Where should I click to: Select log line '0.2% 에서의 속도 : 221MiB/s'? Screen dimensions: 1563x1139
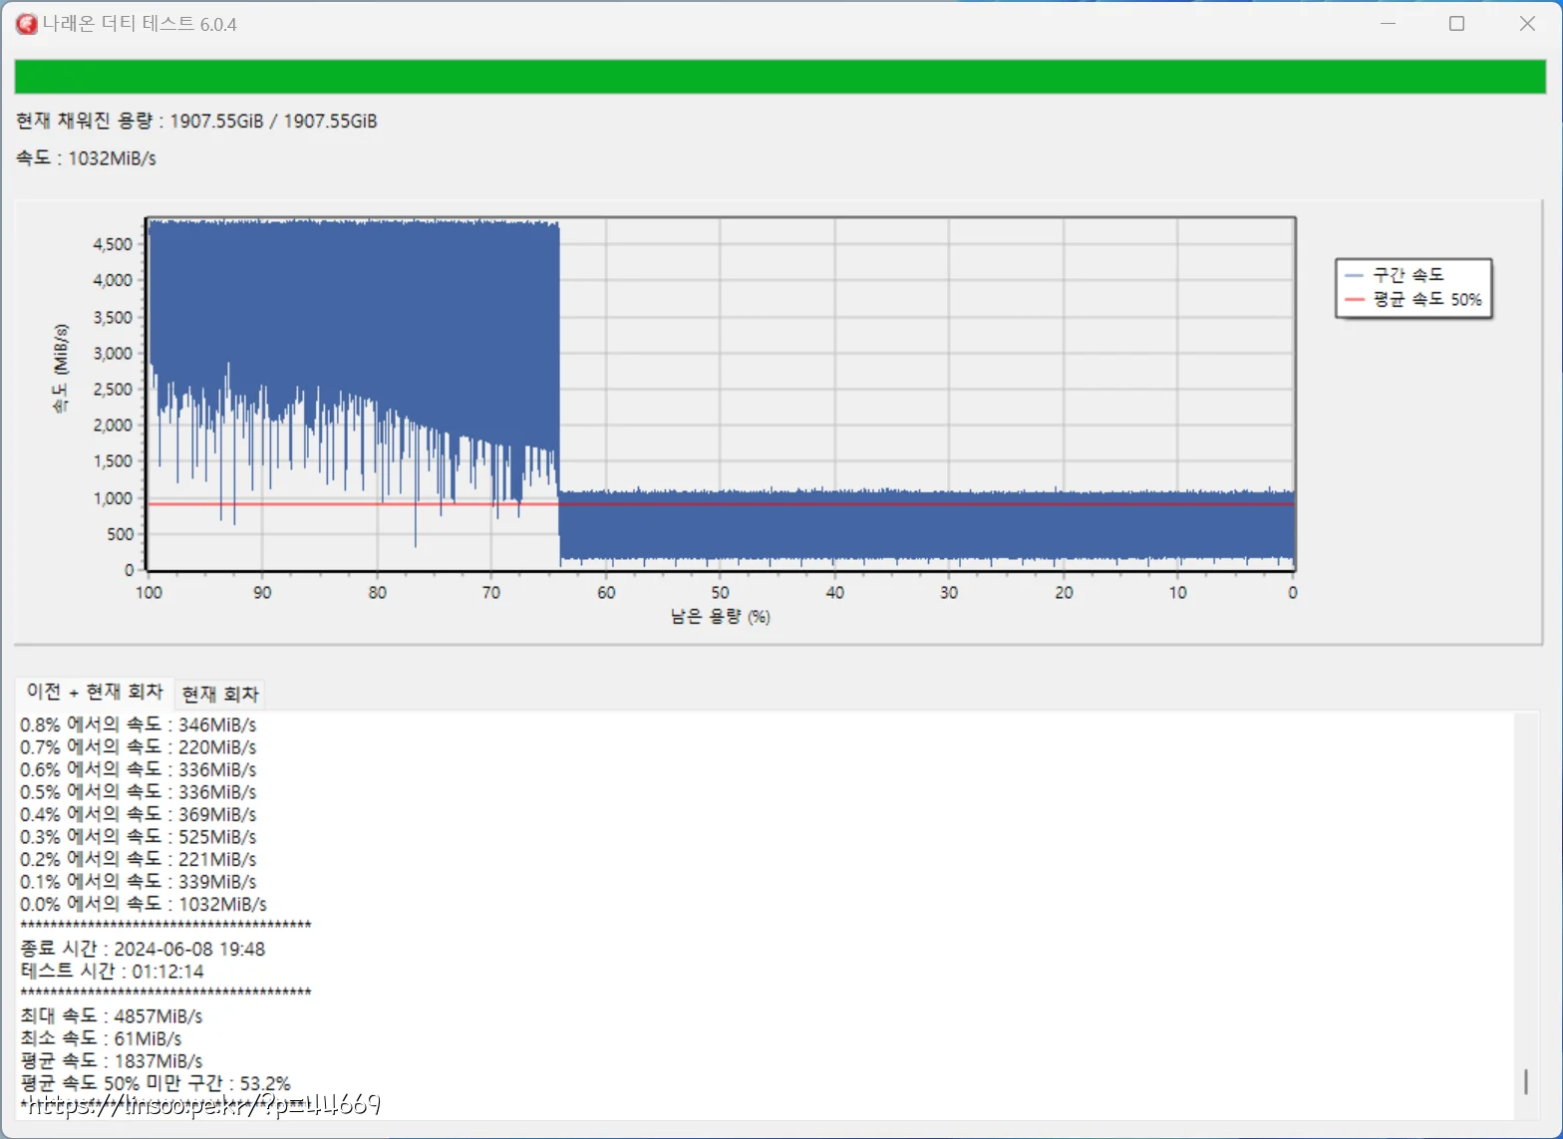click(x=138, y=859)
